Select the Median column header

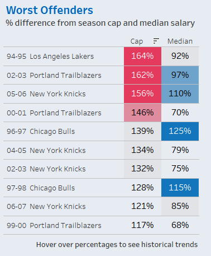coord(180,41)
